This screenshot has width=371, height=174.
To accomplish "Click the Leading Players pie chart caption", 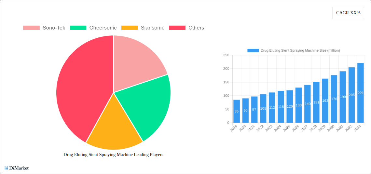I will 113,155.
